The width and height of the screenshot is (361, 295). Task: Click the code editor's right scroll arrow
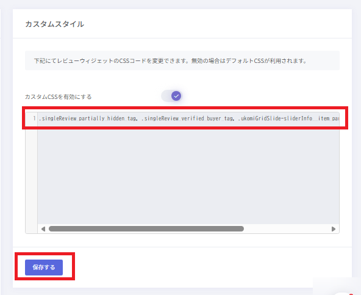tap(334, 229)
